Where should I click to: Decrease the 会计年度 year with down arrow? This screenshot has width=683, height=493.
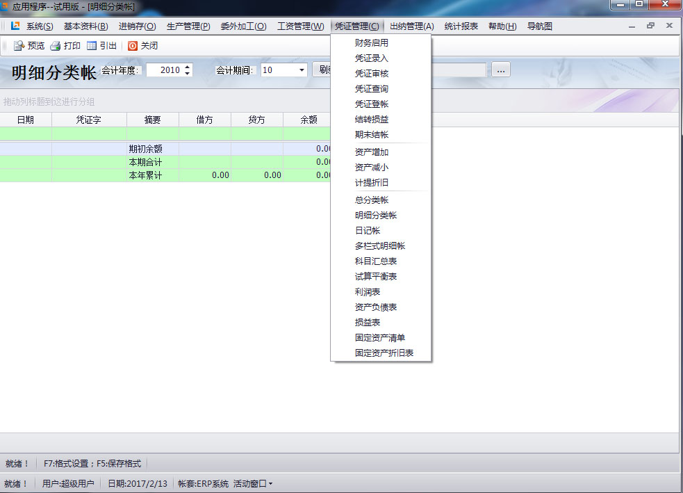(x=188, y=73)
